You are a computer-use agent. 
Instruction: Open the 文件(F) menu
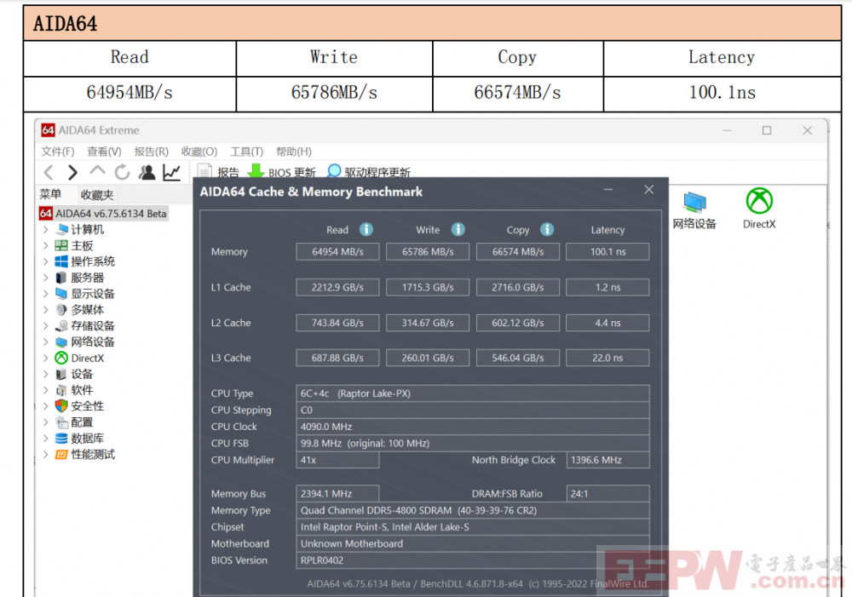[58, 152]
